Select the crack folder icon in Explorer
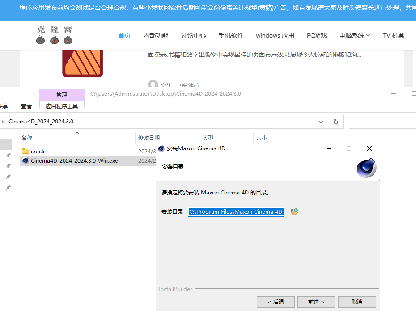Image resolution: width=416 pixels, height=333 pixels. tap(25, 151)
